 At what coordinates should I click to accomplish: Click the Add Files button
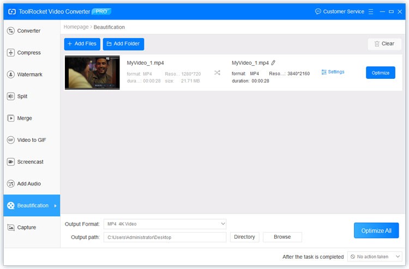tap(82, 44)
